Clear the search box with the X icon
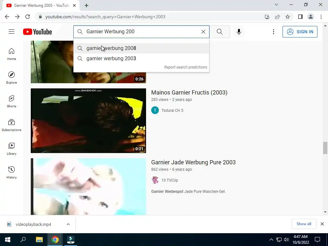 203,32
